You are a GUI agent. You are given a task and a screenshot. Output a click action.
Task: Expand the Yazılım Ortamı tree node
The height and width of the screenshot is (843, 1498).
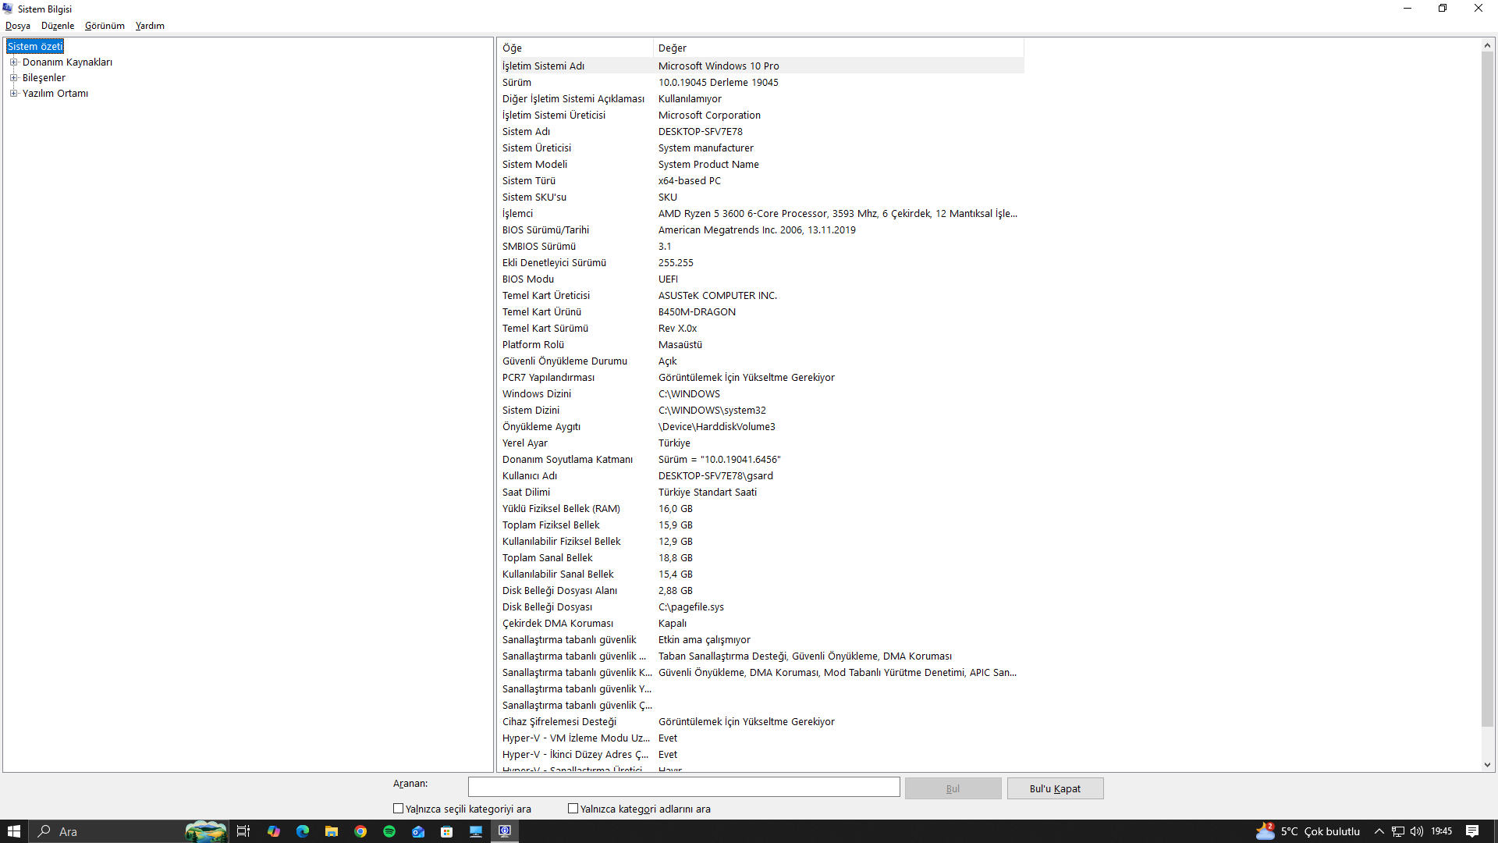point(13,94)
